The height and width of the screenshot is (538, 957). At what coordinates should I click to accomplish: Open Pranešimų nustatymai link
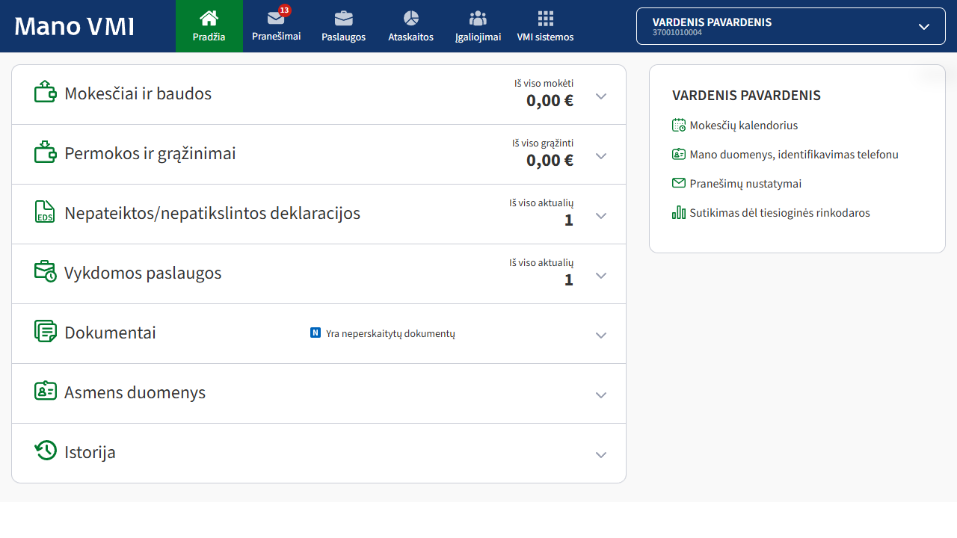click(745, 184)
